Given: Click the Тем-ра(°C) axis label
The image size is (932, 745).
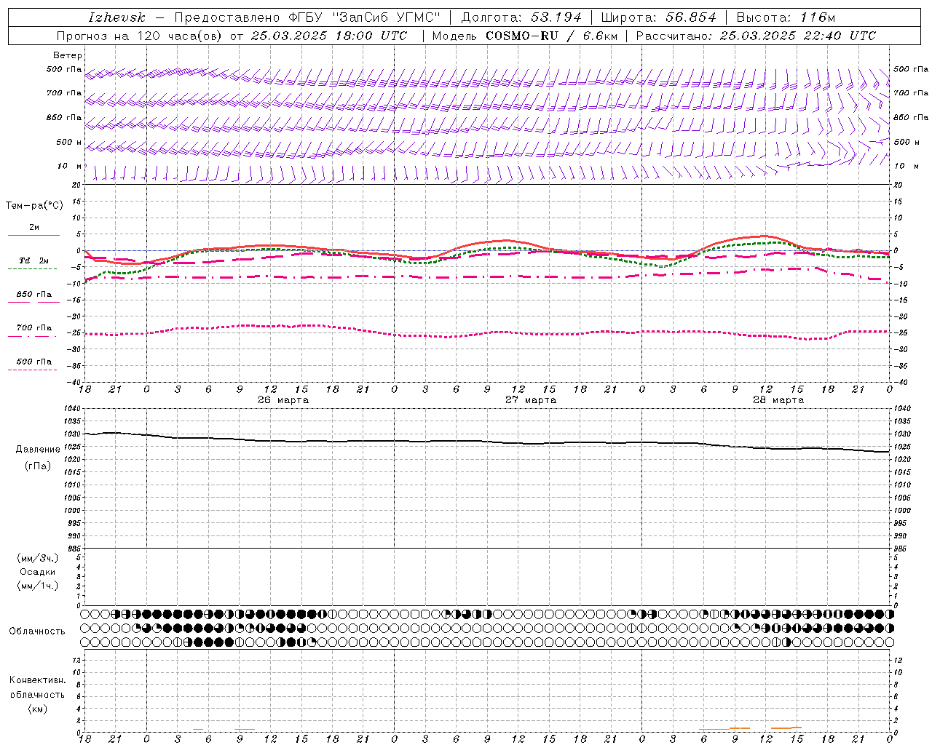Looking at the screenshot, I should pyautogui.click(x=34, y=206).
